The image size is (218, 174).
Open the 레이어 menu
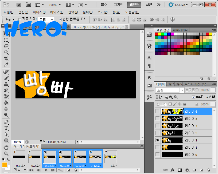coord(57,12)
